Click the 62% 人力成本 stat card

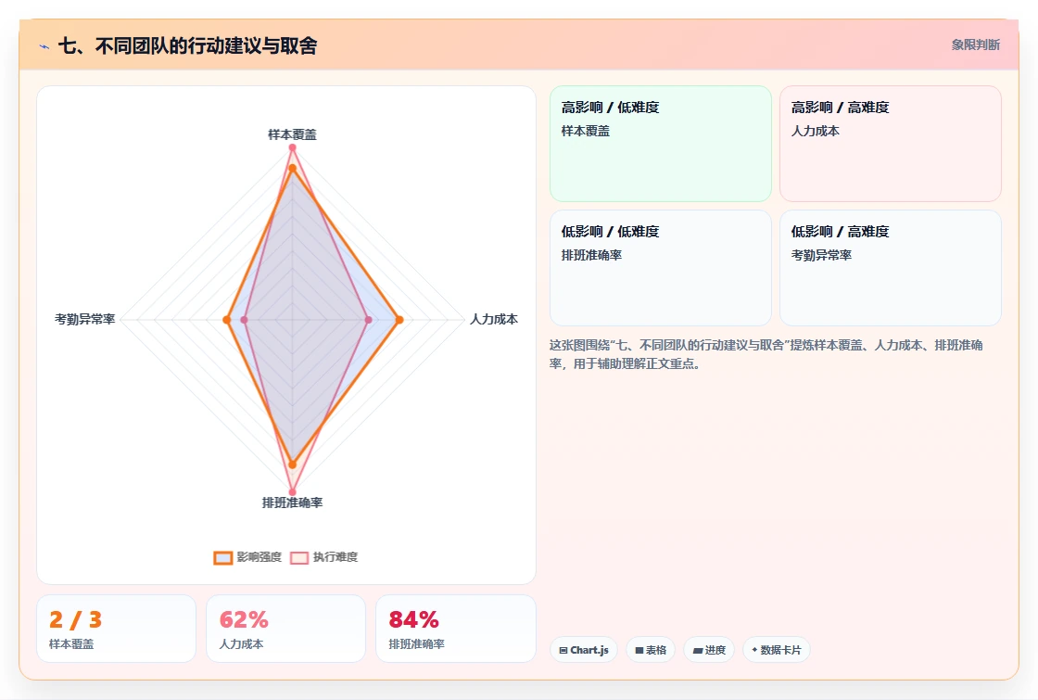point(286,629)
